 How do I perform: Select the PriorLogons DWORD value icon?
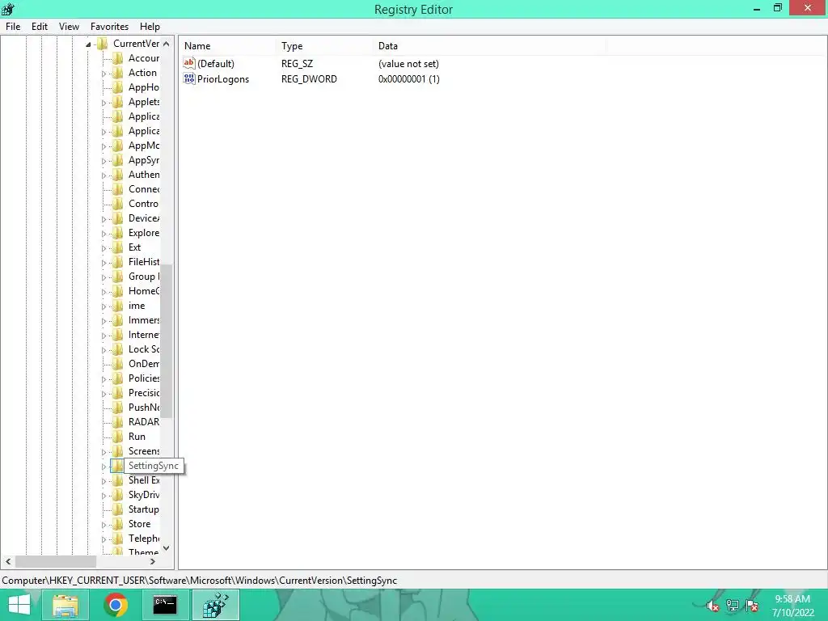click(189, 78)
